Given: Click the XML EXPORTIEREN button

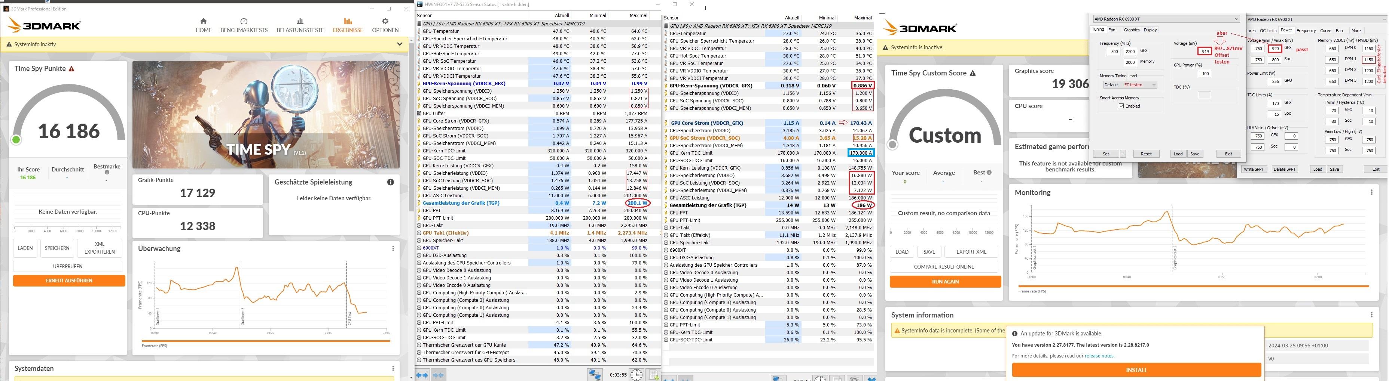Looking at the screenshot, I should click(x=99, y=248).
